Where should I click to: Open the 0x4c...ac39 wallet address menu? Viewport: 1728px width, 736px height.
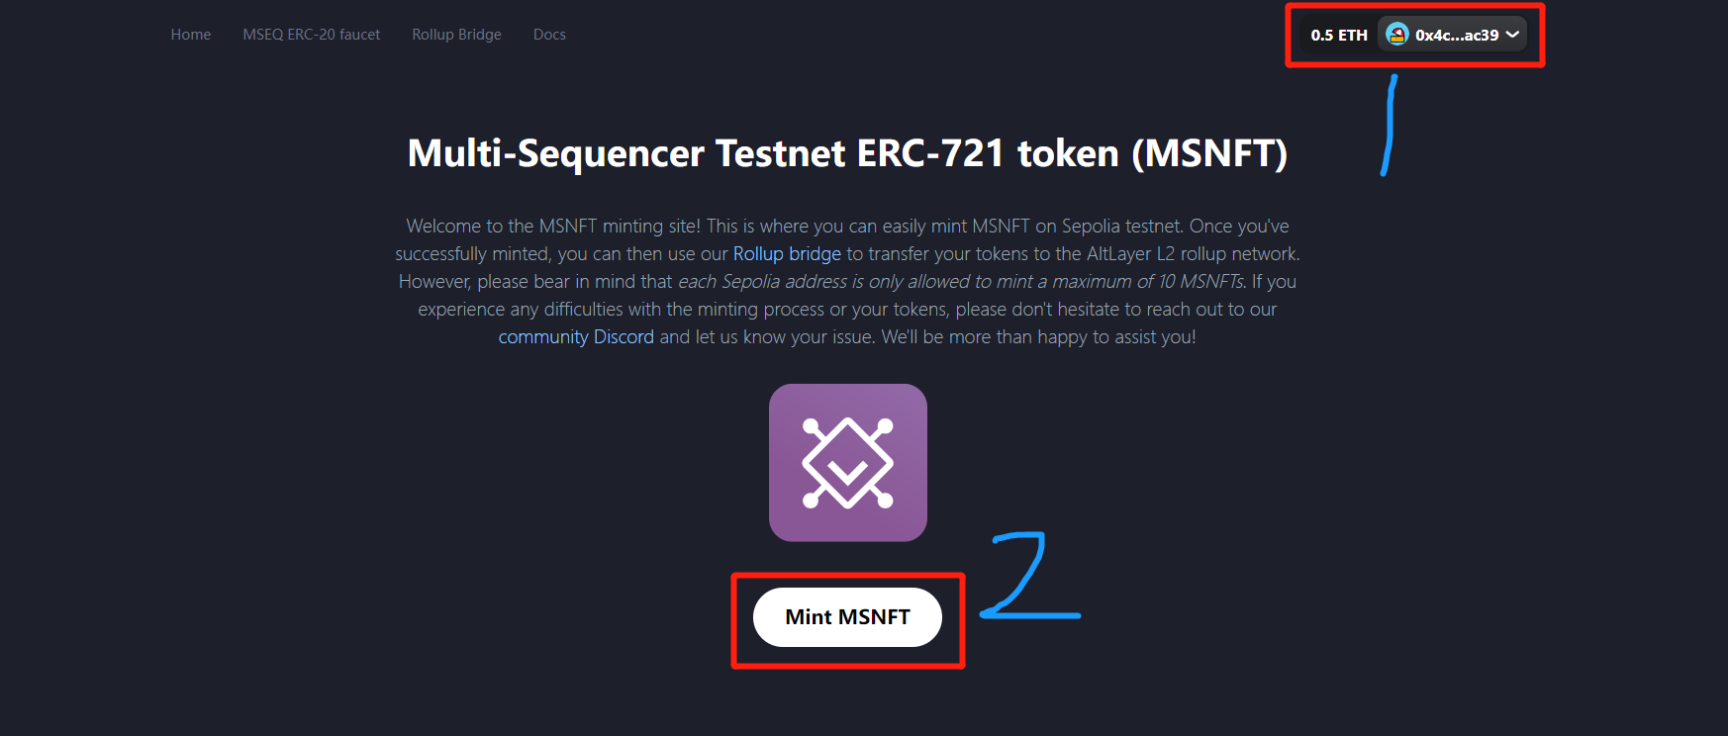click(x=1456, y=35)
